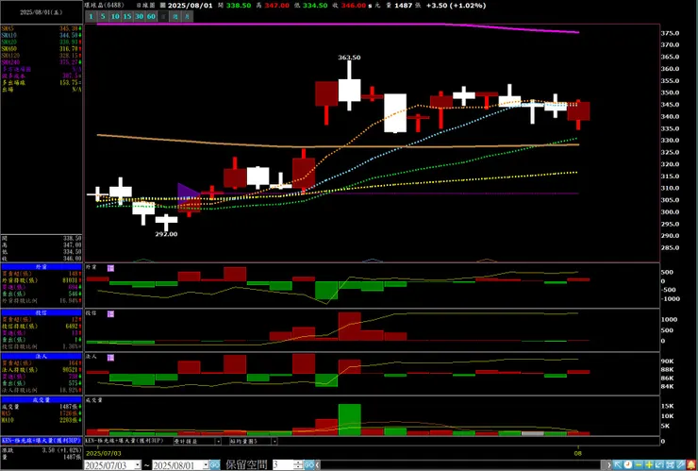The height and width of the screenshot is (471, 698).
Task: Click the 292.00 low price label
Action: 166,234
